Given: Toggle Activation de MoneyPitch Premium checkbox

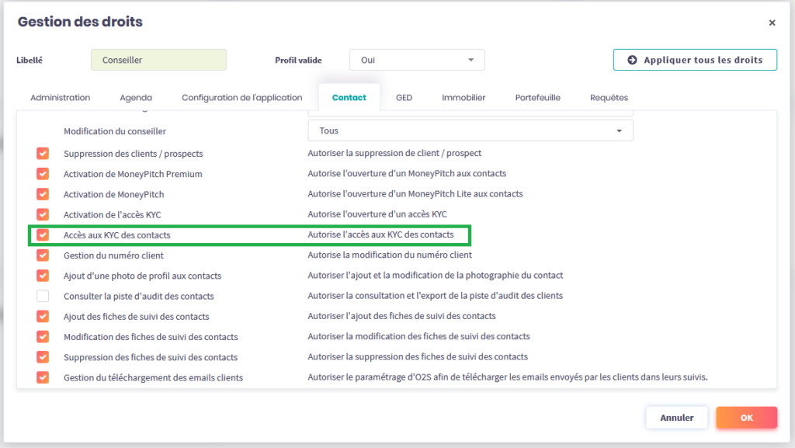Looking at the screenshot, I should click(43, 174).
